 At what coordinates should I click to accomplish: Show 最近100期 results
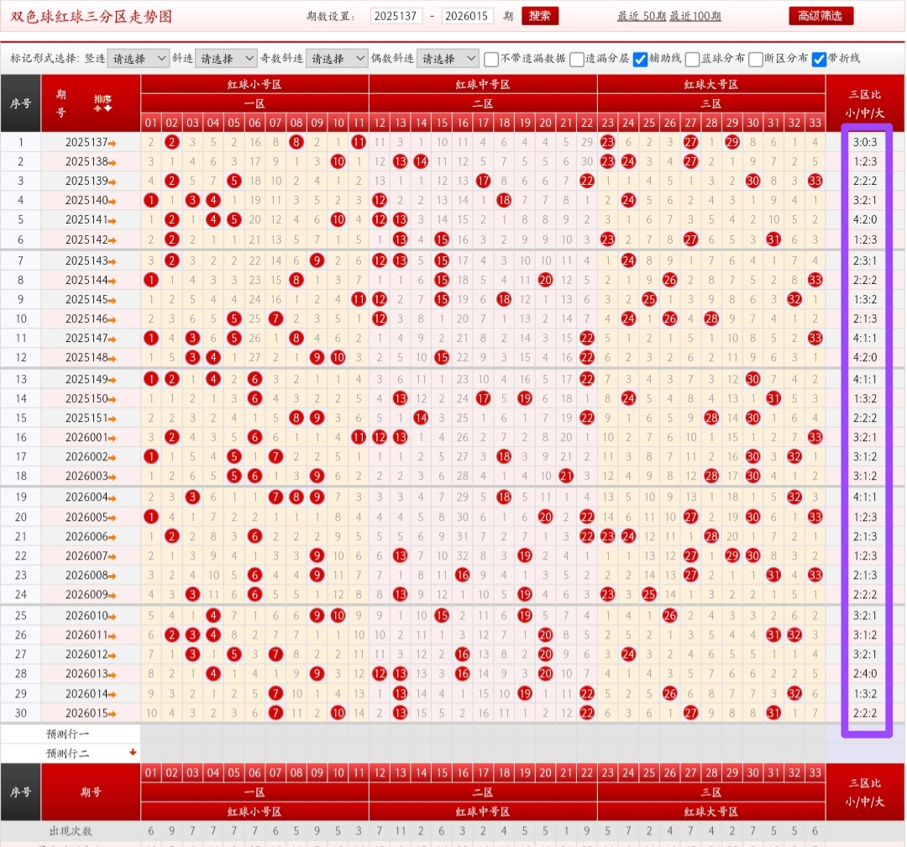[x=695, y=16]
